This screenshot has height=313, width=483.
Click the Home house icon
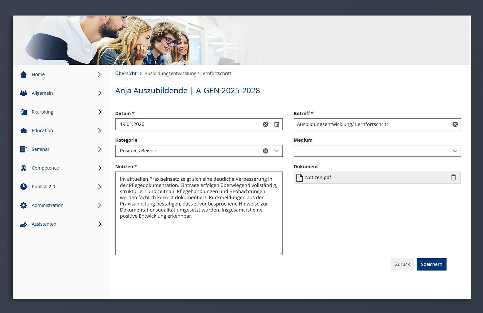[x=23, y=75]
